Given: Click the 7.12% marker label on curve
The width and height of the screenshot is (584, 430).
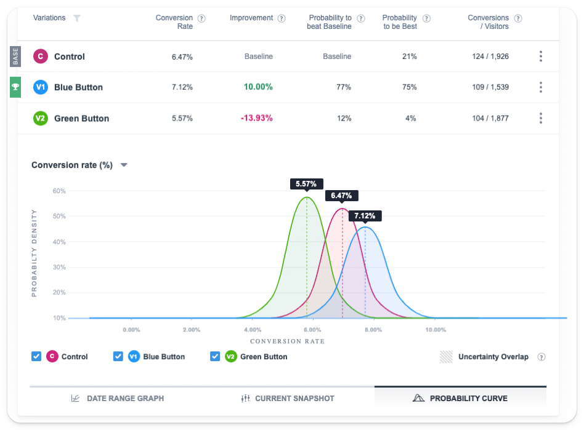Looking at the screenshot, I should coord(365,216).
